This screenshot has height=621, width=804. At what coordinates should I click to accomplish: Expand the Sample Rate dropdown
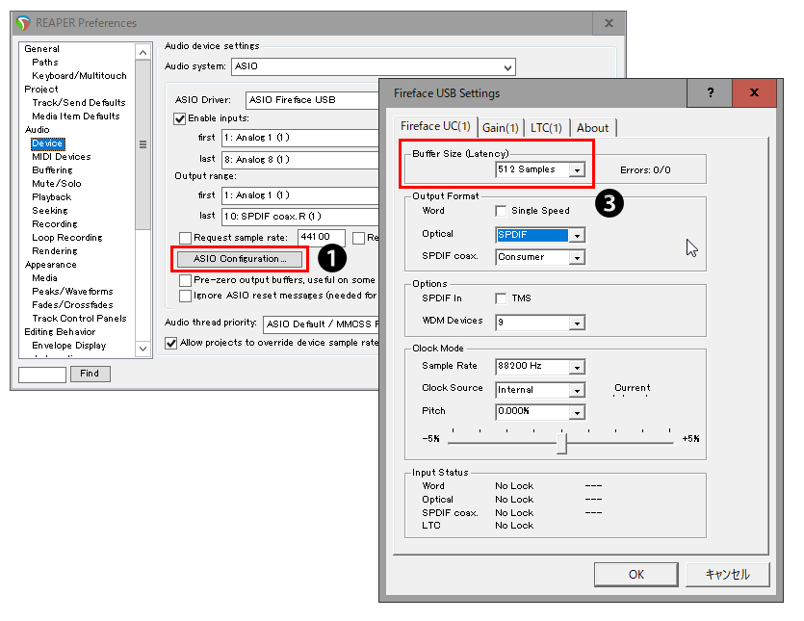coord(576,367)
